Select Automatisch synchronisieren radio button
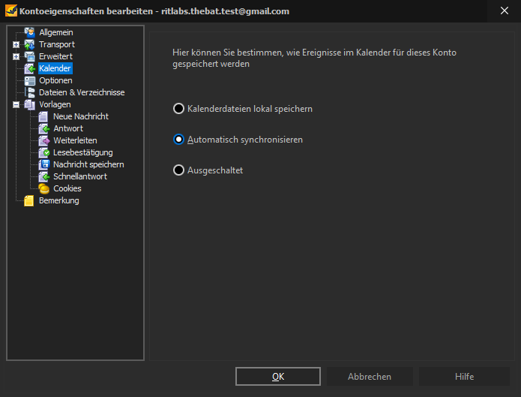Viewport: 521px width, 397px height. 178,140
